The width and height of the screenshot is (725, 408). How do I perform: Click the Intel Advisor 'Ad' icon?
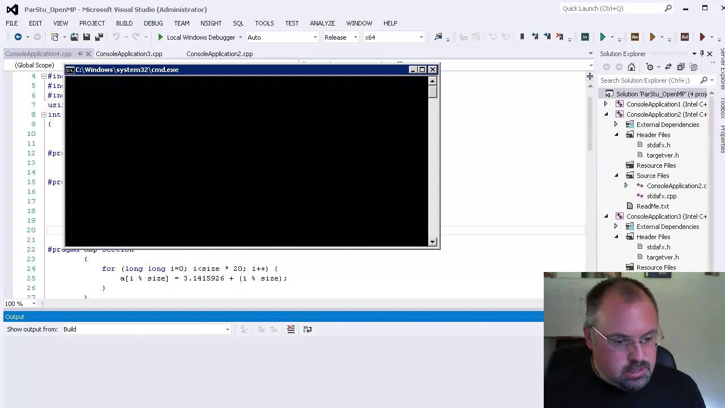[685, 37]
